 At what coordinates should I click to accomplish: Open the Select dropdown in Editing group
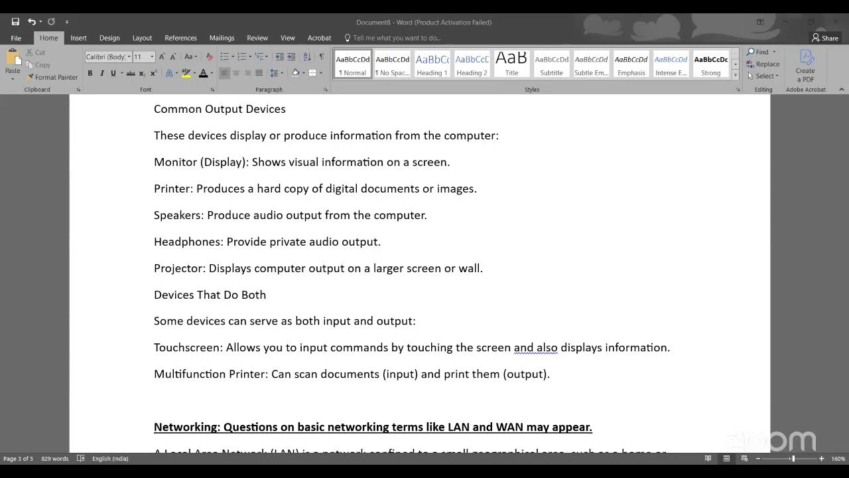762,76
